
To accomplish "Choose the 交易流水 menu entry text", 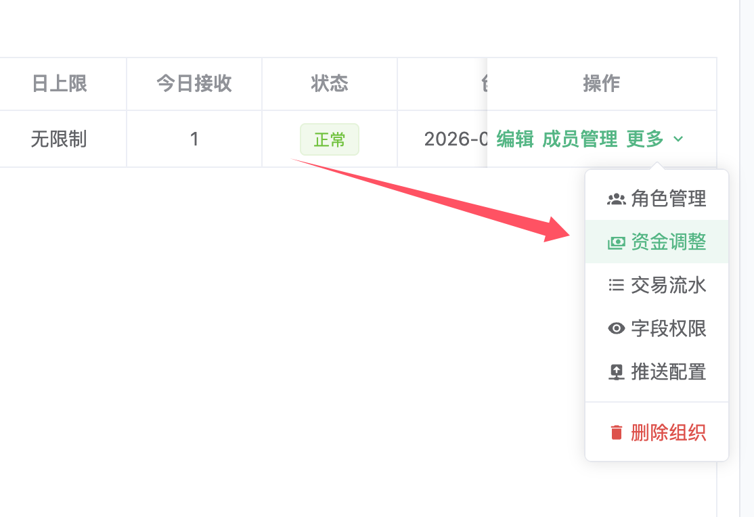I will 669,286.
